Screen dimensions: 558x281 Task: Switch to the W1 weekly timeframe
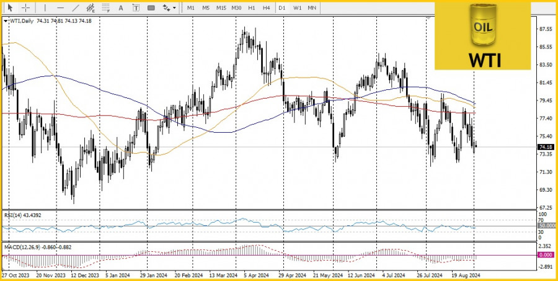(x=297, y=8)
